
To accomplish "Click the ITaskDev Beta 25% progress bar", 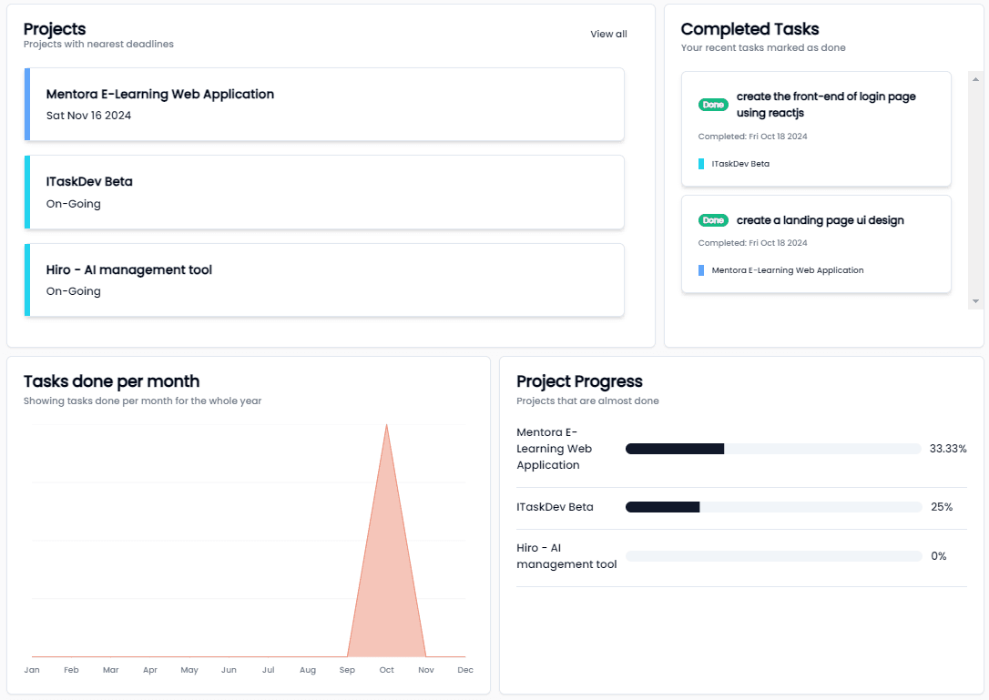I will [x=773, y=507].
